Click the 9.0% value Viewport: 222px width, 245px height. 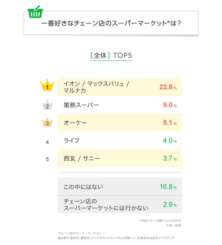click(170, 105)
